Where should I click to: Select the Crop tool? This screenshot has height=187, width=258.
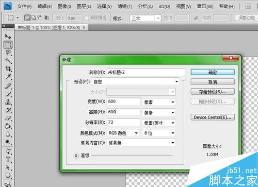8,69
